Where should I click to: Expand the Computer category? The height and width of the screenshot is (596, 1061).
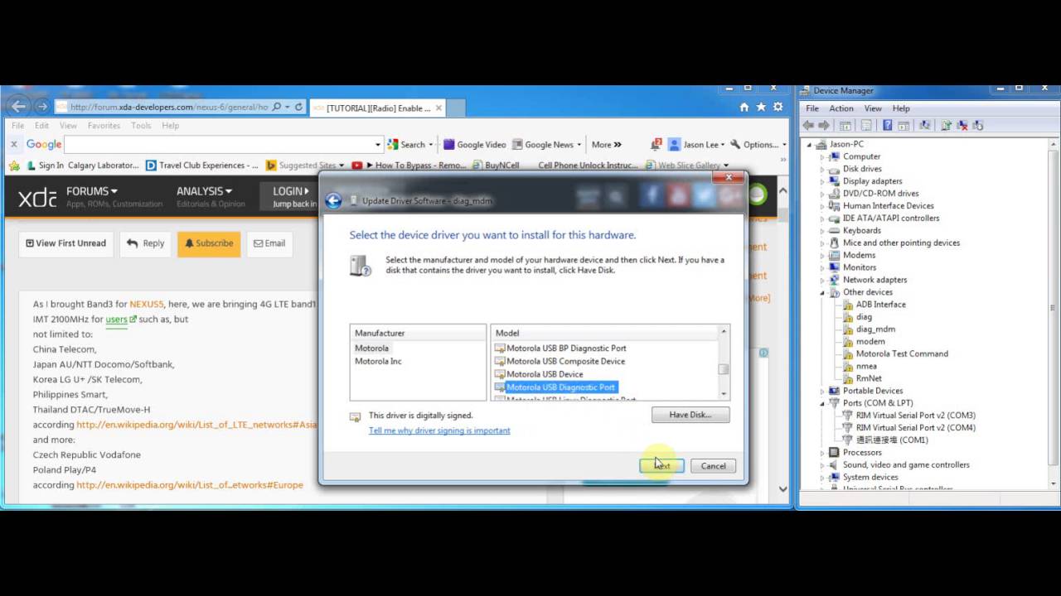point(823,156)
